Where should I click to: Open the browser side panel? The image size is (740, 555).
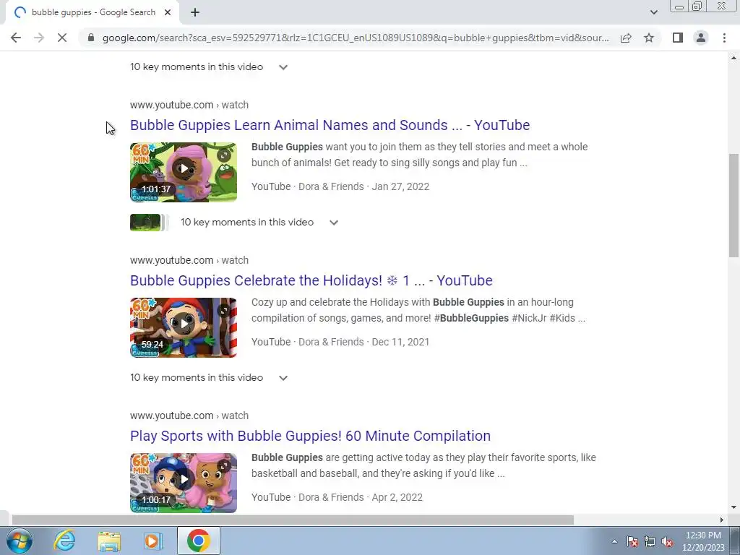coord(678,38)
